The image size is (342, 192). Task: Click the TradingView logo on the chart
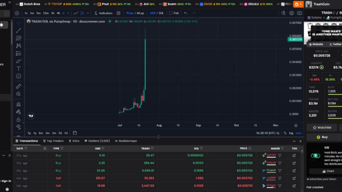coord(31,116)
